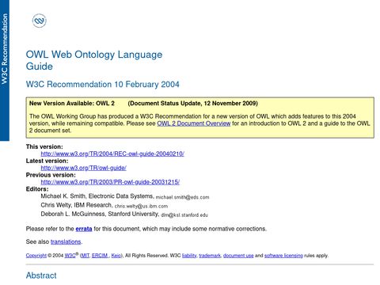
Task: Follow the W3C link in copyright line
Action: pos(70,256)
